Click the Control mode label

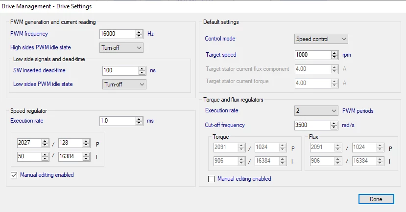tap(220, 39)
